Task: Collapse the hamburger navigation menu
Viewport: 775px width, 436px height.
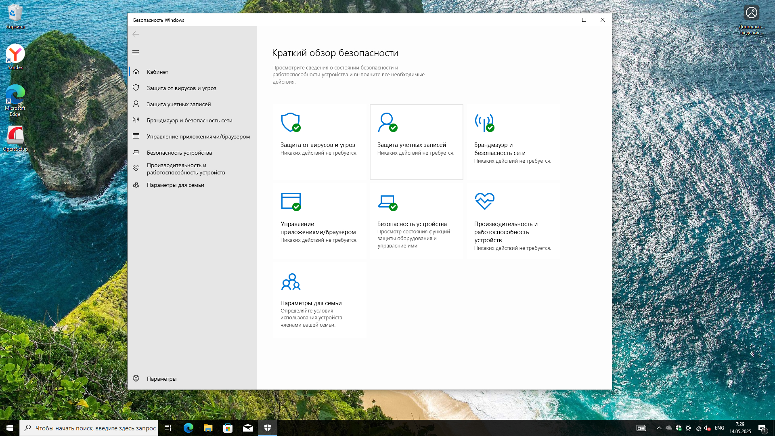Action: pos(136,52)
